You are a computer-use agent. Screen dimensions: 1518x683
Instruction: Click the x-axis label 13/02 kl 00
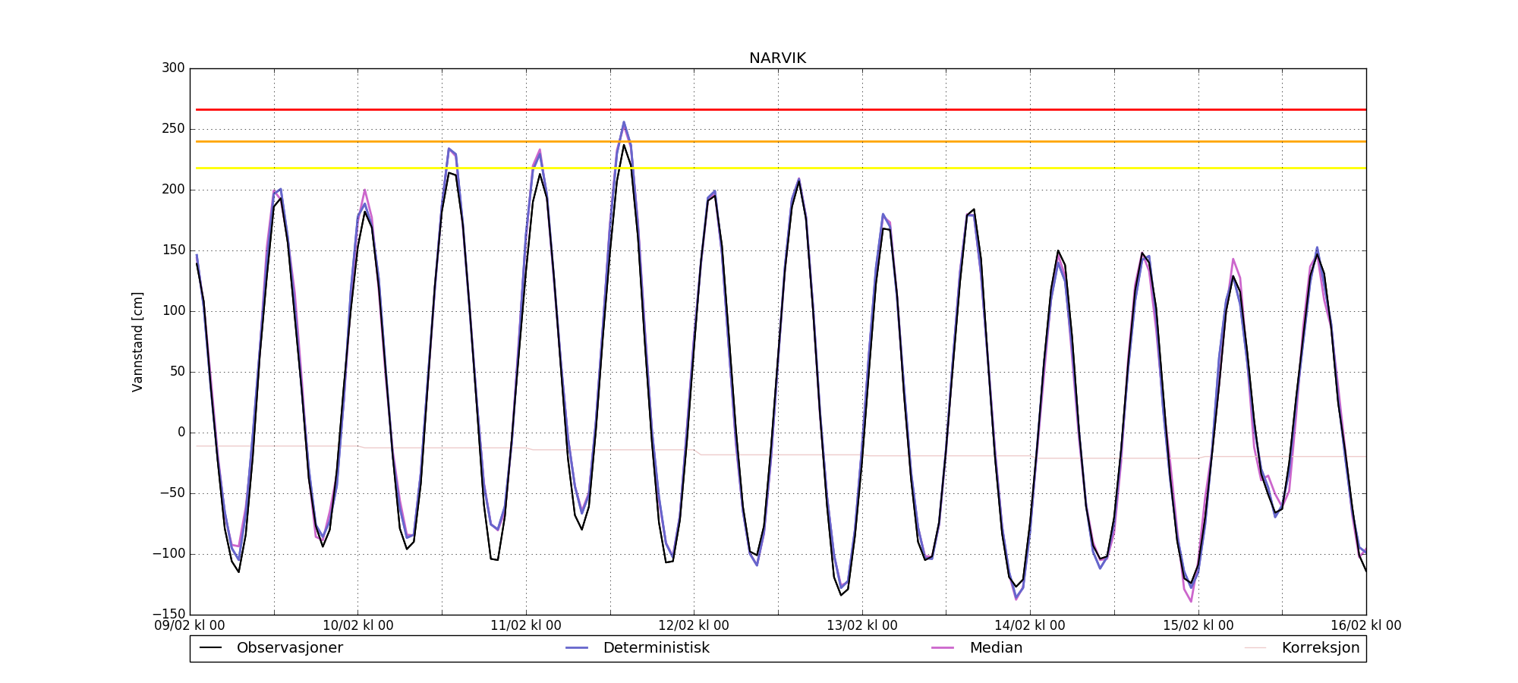coord(862,626)
